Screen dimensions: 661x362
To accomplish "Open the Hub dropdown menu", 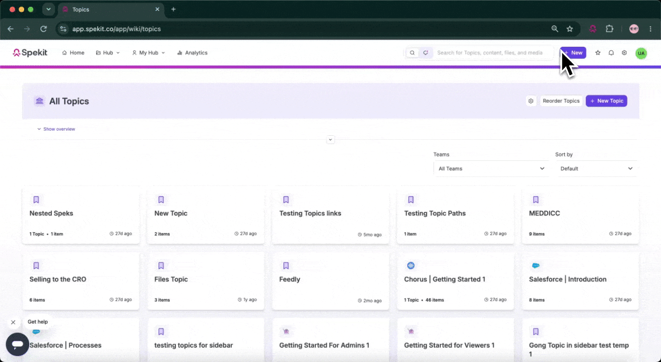I will point(108,53).
